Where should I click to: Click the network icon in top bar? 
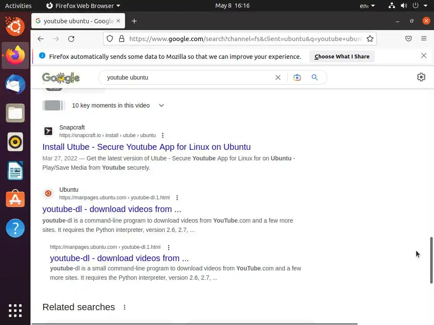pos(392,6)
